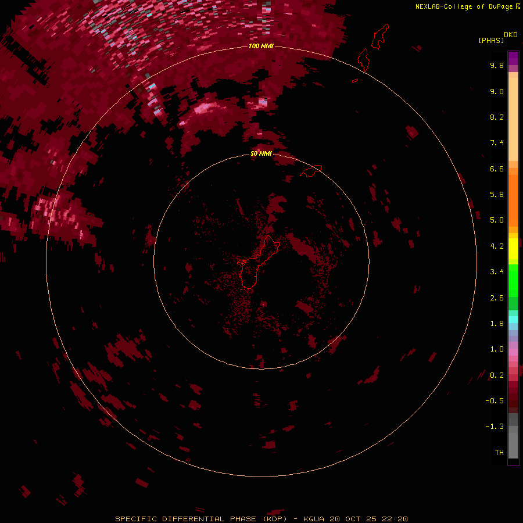Click the 7.4 value on color scale
Screen dimensions: 523x523
(x=497, y=143)
